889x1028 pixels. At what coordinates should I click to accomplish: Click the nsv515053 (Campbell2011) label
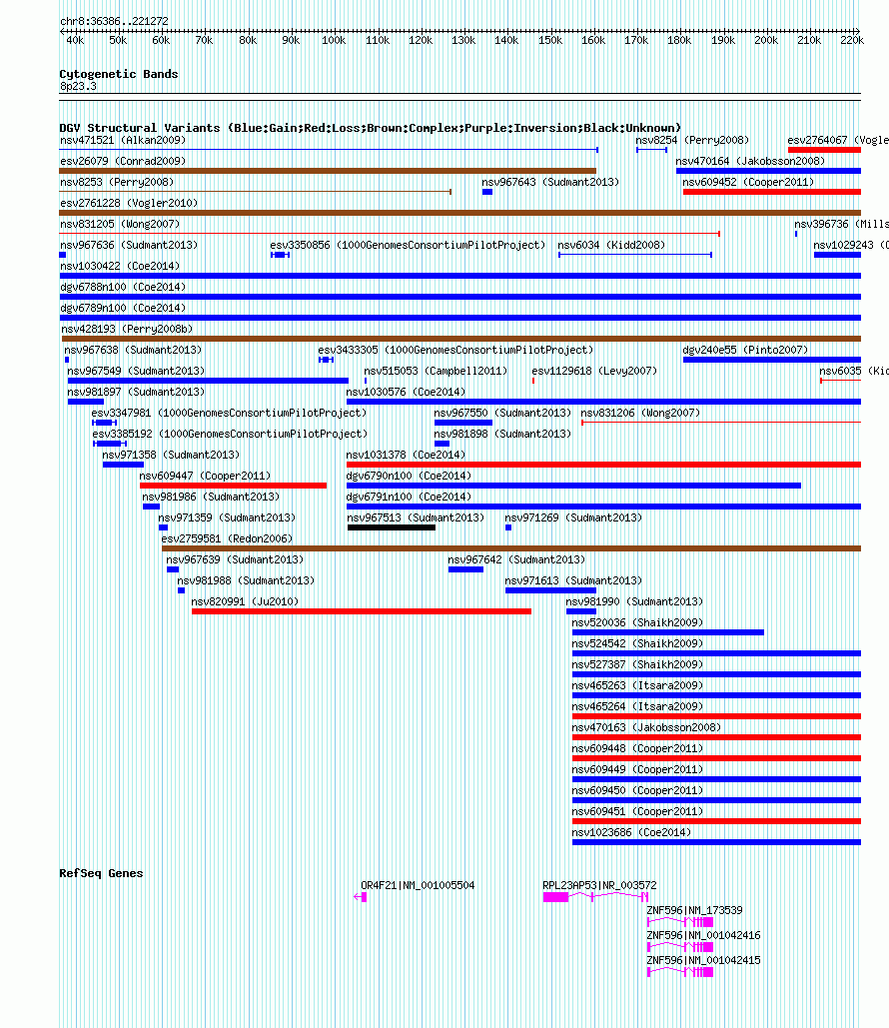436,371
